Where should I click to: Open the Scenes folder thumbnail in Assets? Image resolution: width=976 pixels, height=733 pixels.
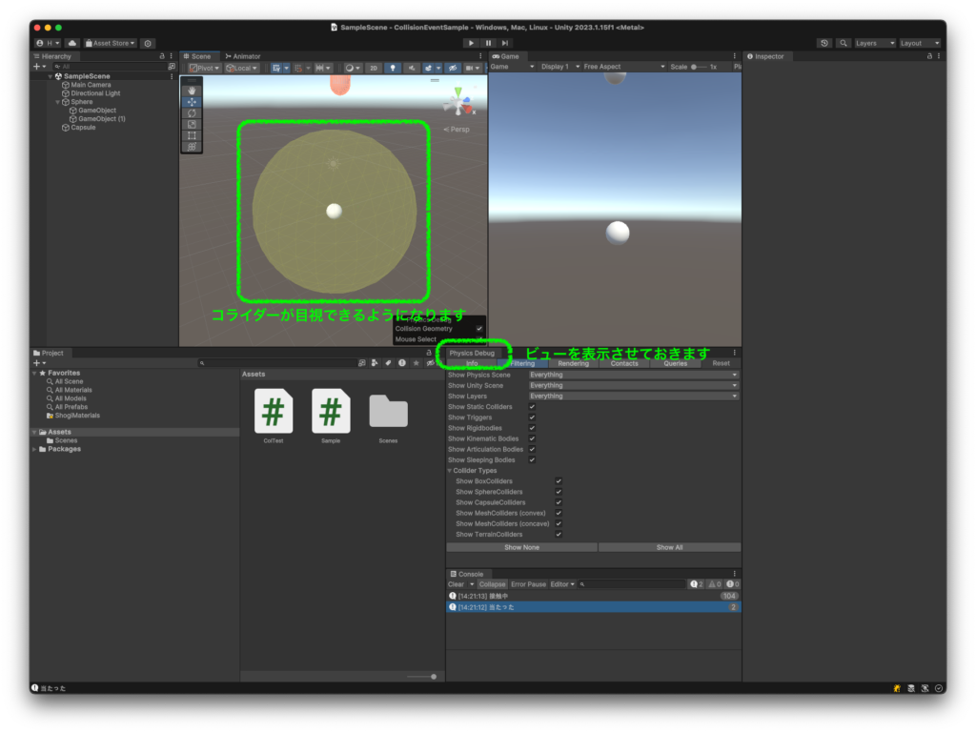pos(388,416)
